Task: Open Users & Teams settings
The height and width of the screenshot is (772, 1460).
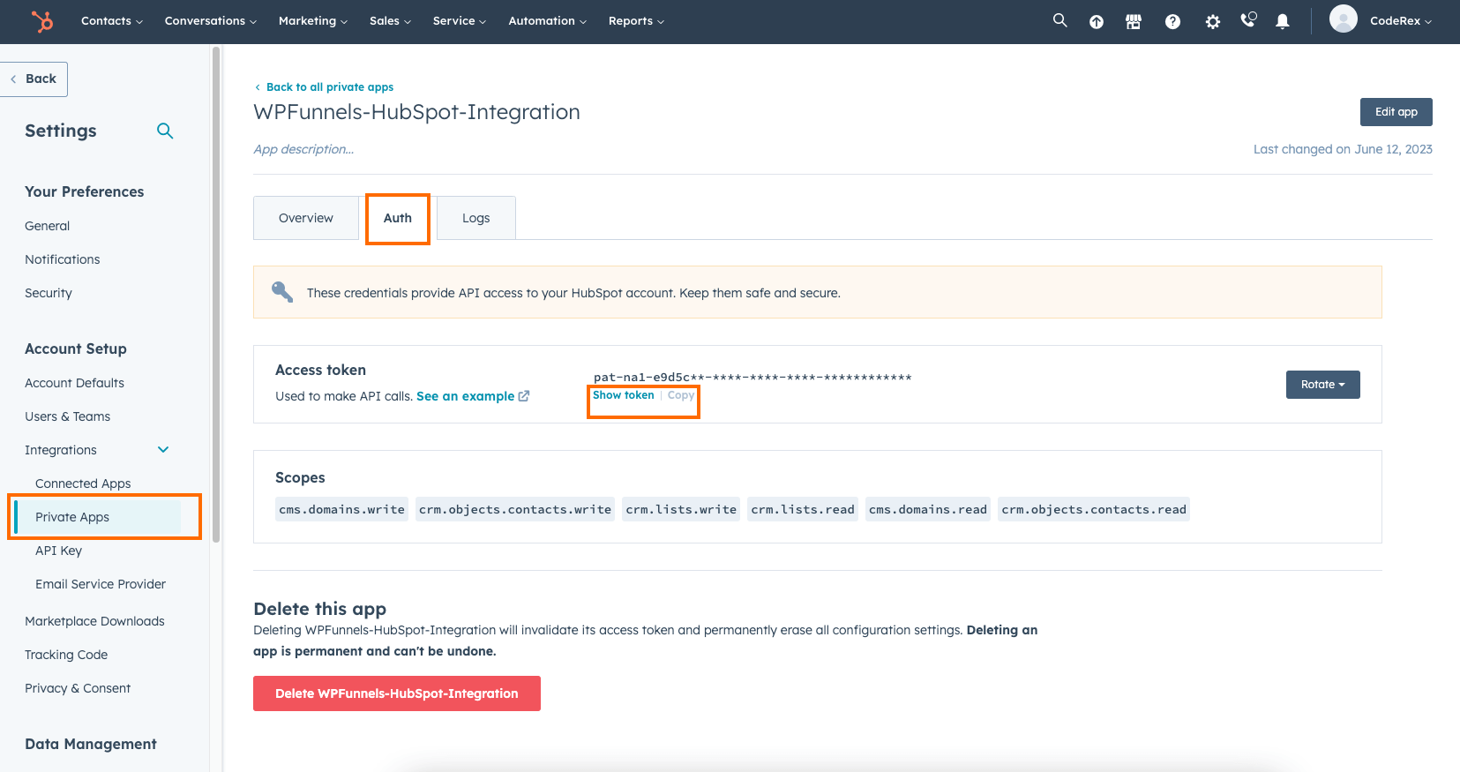Action: 68,416
